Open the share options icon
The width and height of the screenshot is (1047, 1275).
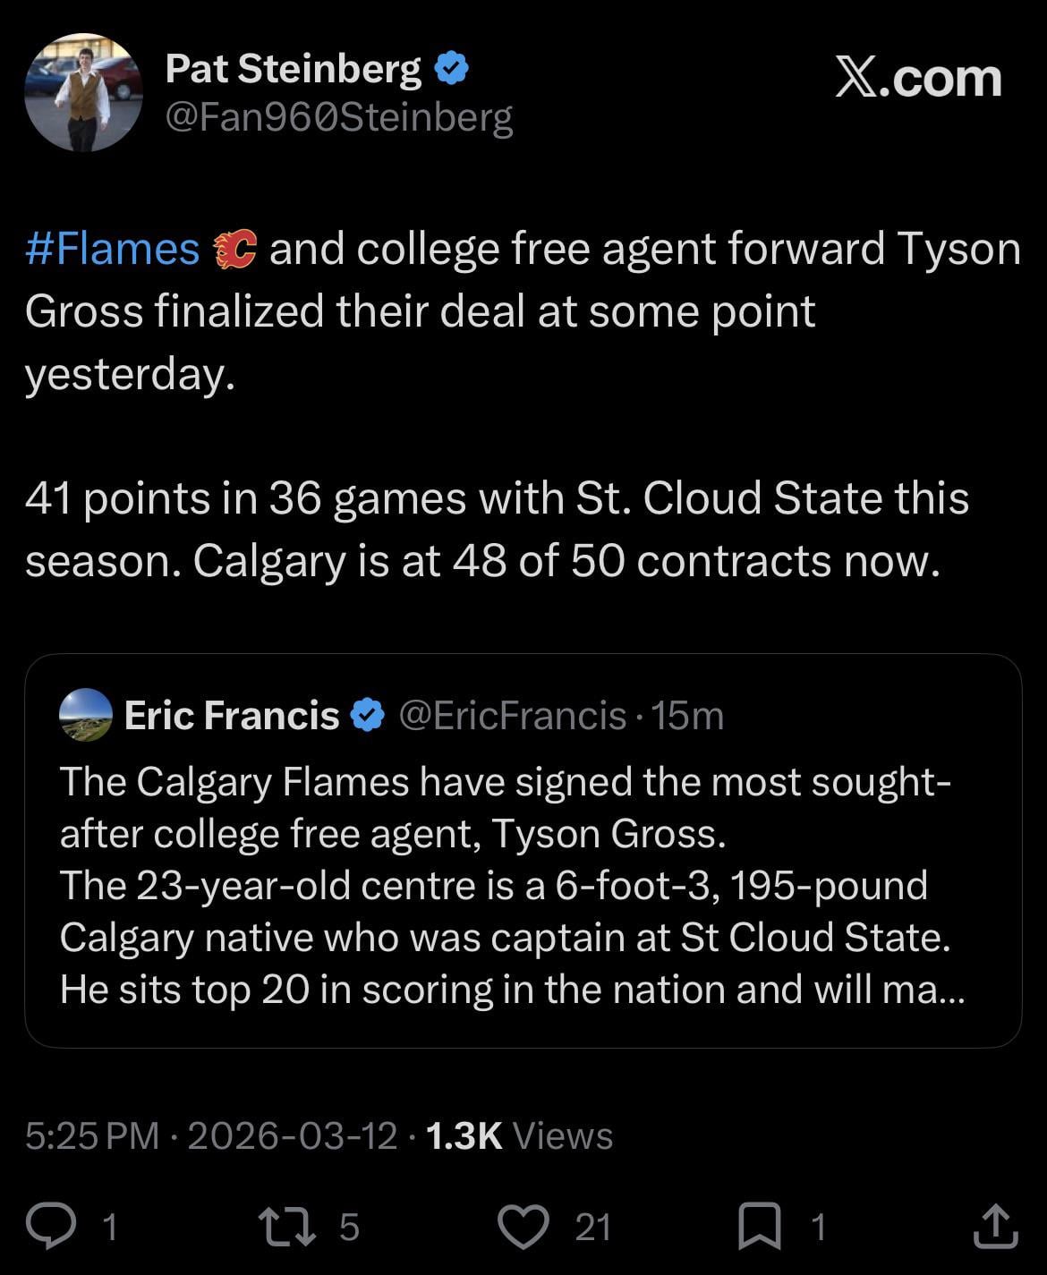point(995,1226)
